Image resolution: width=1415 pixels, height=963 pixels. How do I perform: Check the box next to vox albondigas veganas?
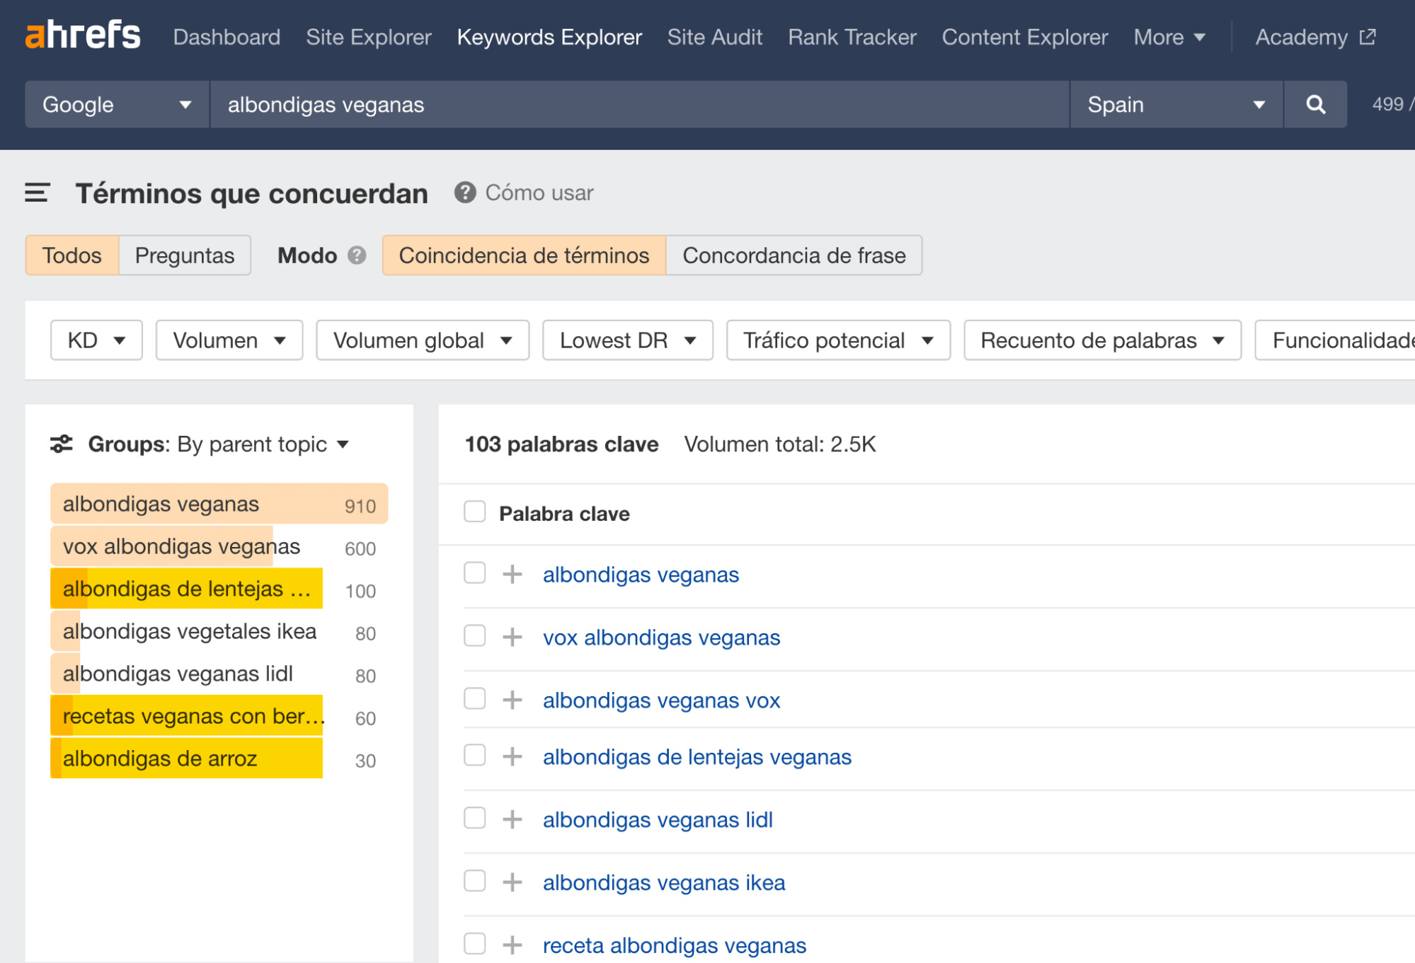pos(474,636)
